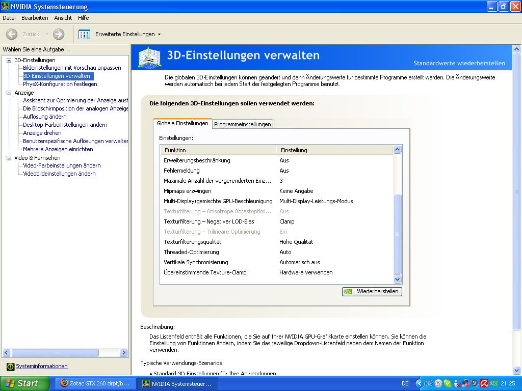Open Assistent zur Optimierung der Anzeige

click(x=75, y=100)
